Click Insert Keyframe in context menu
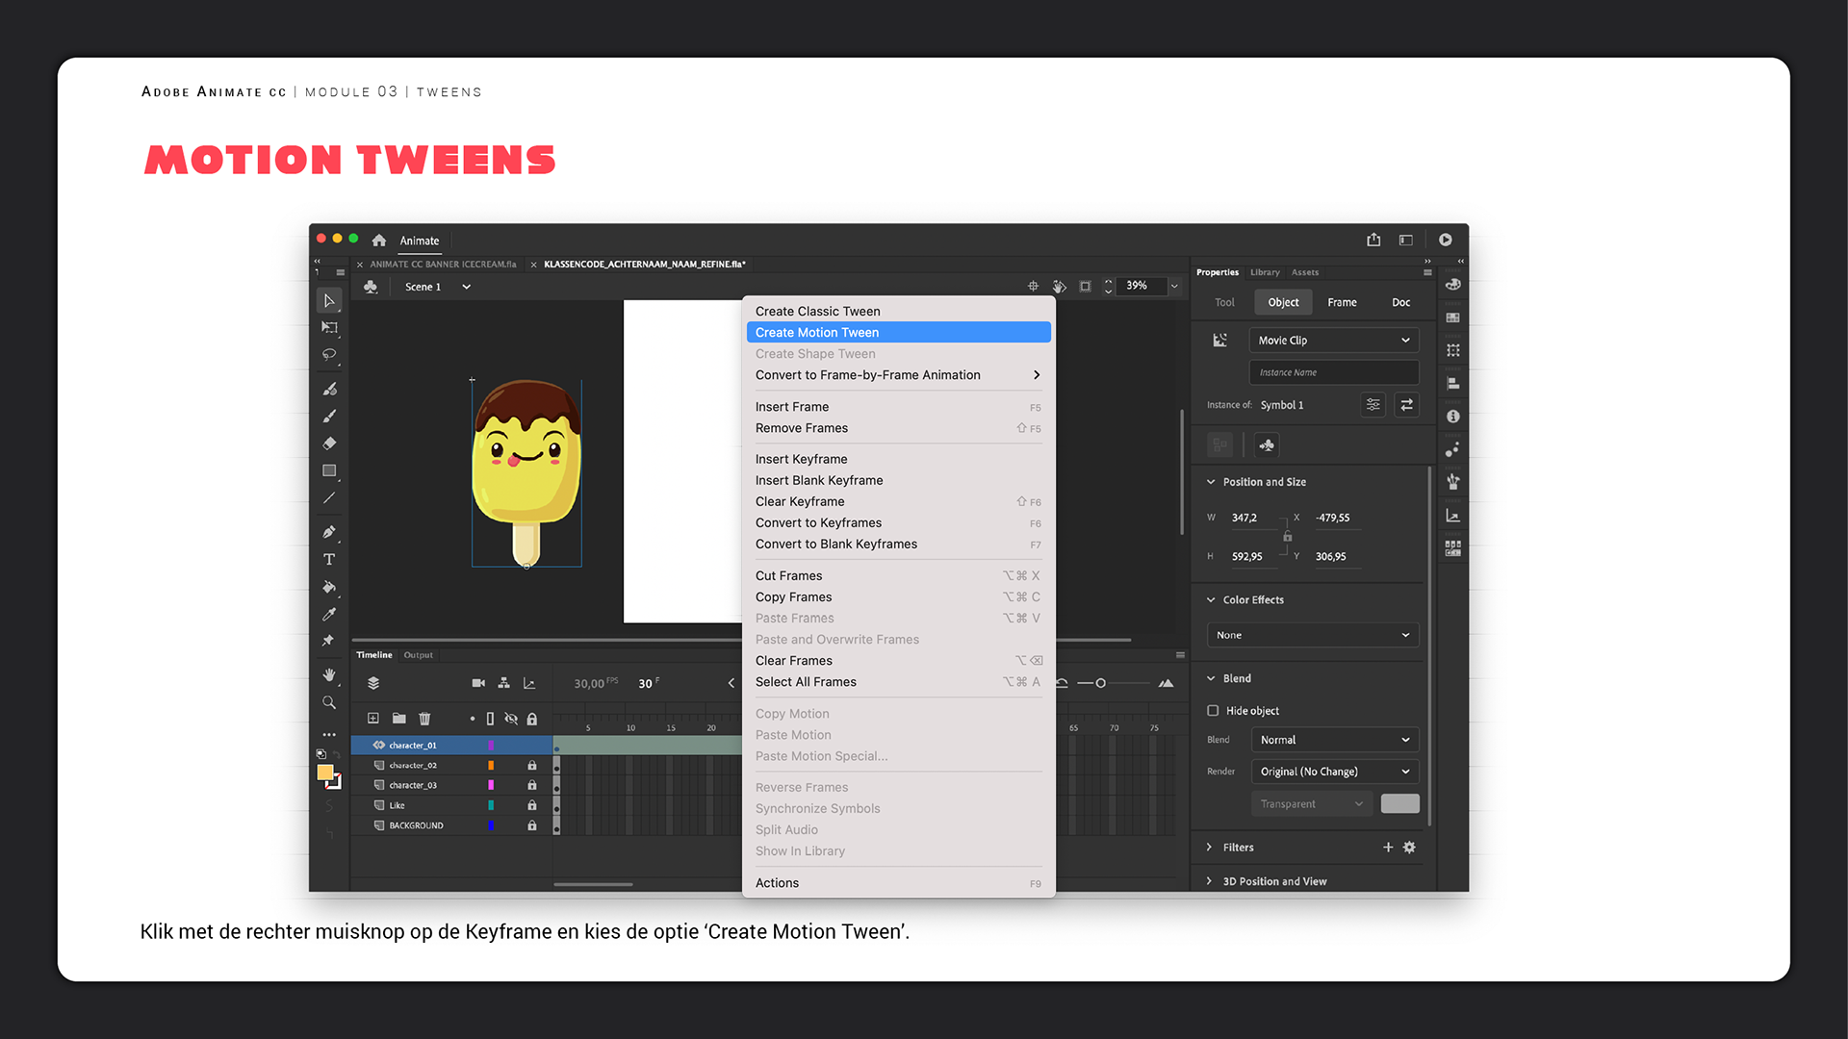 tap(801, 459)
